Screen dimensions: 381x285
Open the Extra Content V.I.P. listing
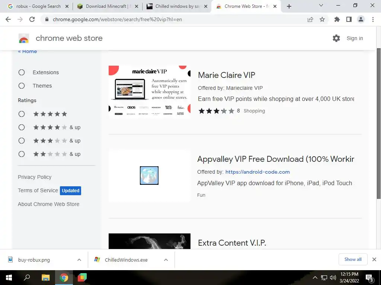[x=232, y=243]
